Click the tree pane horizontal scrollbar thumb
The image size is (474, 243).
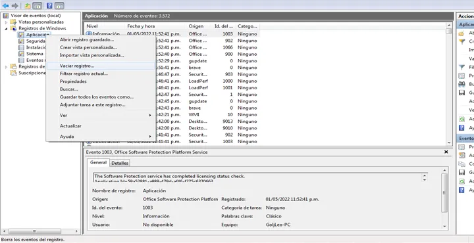pyautogui.click(x=35, y=231)
